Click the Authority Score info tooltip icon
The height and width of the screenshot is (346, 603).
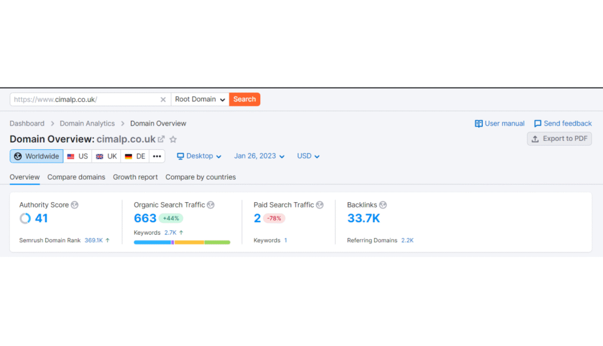click(75, 205)
